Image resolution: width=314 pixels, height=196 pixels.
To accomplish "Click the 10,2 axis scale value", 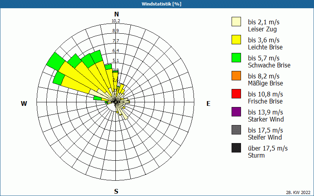I will pos(116,21).
